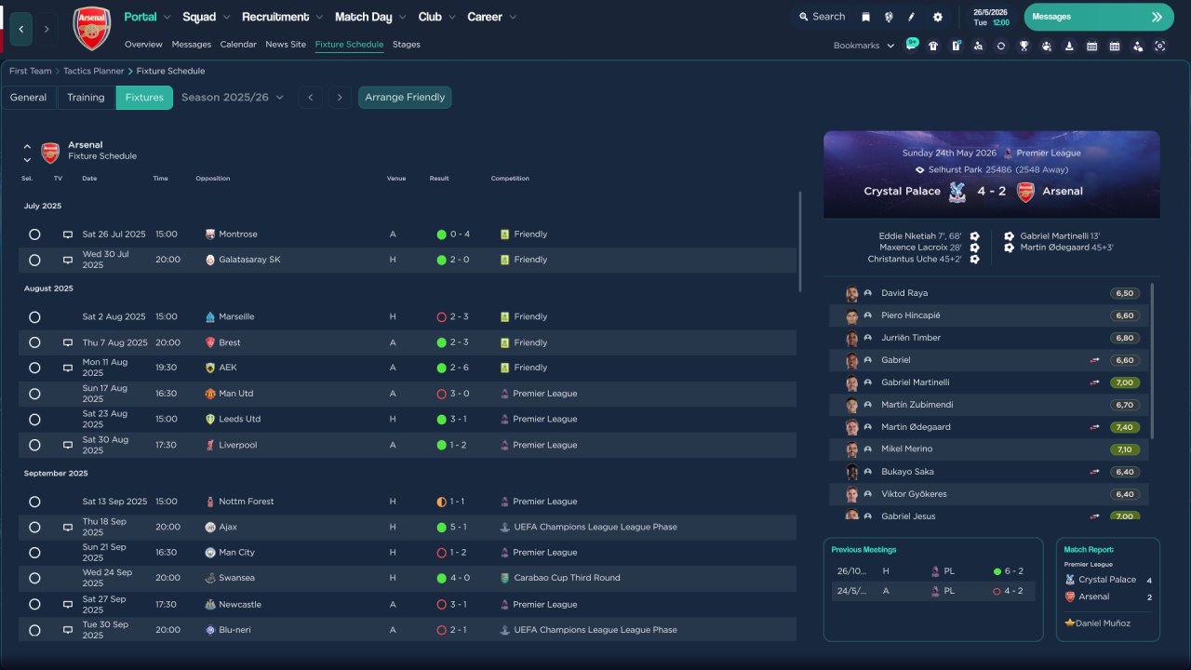Viewport: 1191px width, 670px height.
Task: Click the Arrange Friendly button
Action: 405,98
